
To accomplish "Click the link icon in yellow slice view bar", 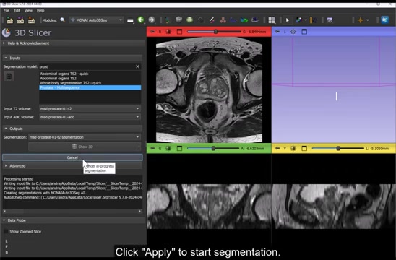I will coord(293,149).
